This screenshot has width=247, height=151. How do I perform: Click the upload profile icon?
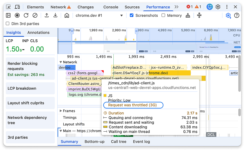[x=47, y=16]
